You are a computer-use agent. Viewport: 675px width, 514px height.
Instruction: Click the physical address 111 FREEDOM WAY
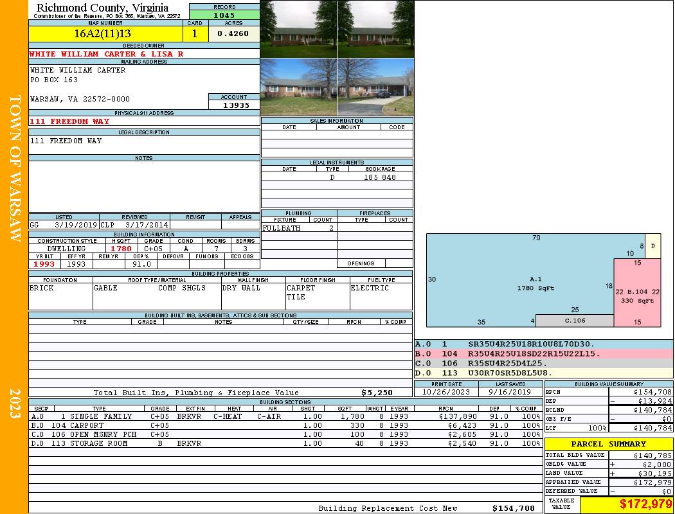pos(69,121)
